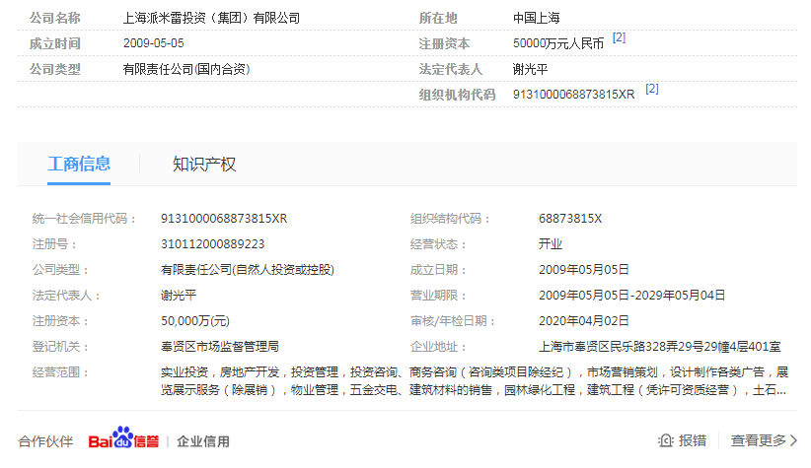Click the chevron arrow beside 查看更多
Image resolution: width=811 pixels, height=468 pixels.
(795, 440)
